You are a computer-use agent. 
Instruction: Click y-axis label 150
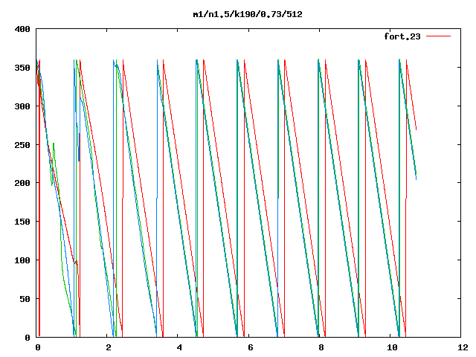pyautogui.click(x=22, y=222)
